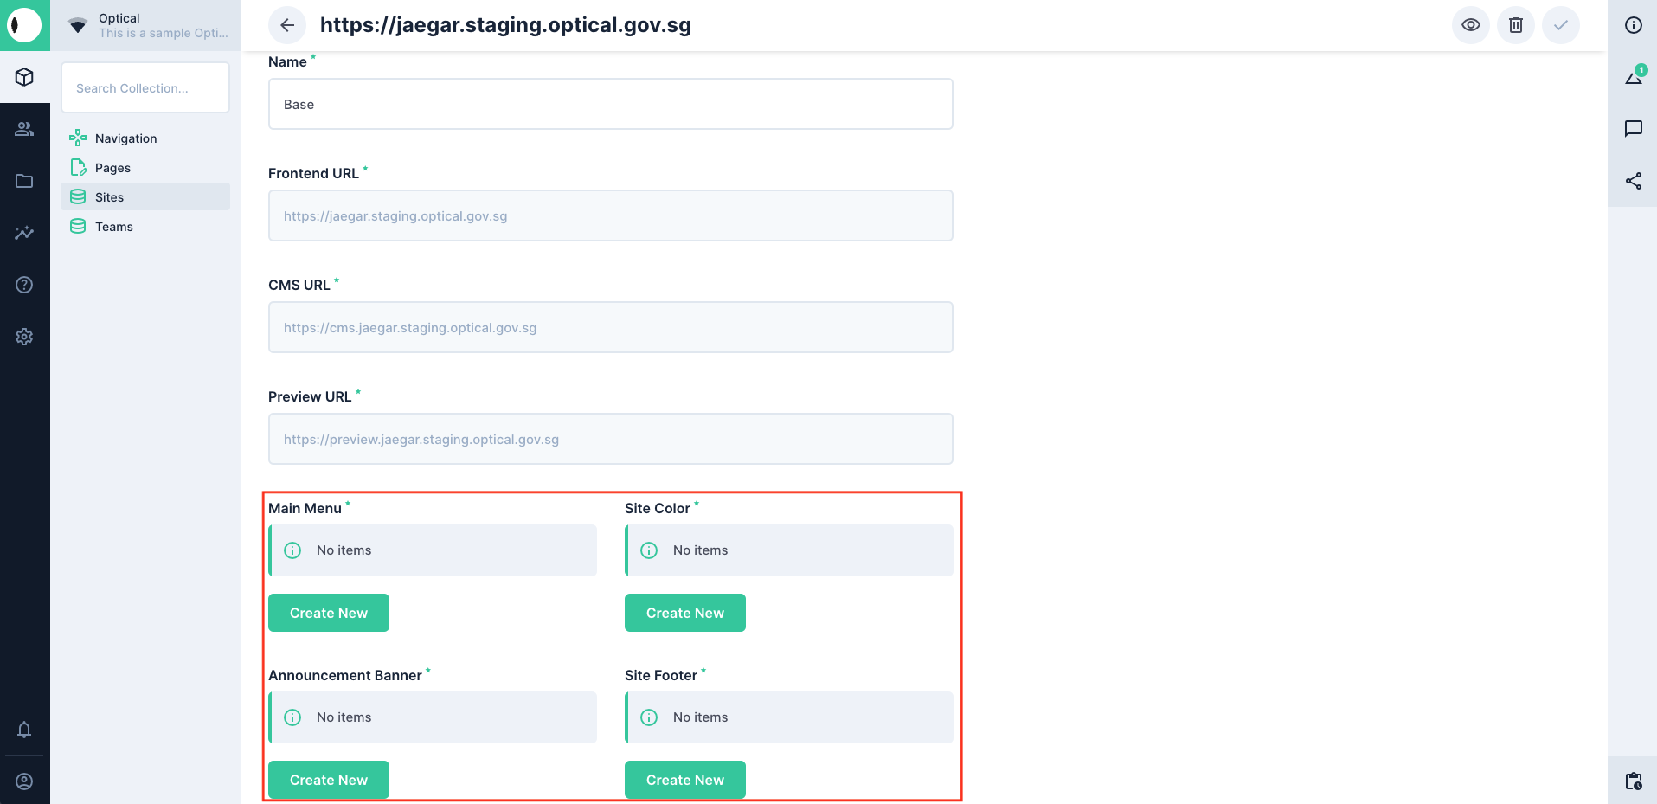This screenshot has height=804, width=1657.
Task: Select Navigation in the collection list
Action: (125, 138)
